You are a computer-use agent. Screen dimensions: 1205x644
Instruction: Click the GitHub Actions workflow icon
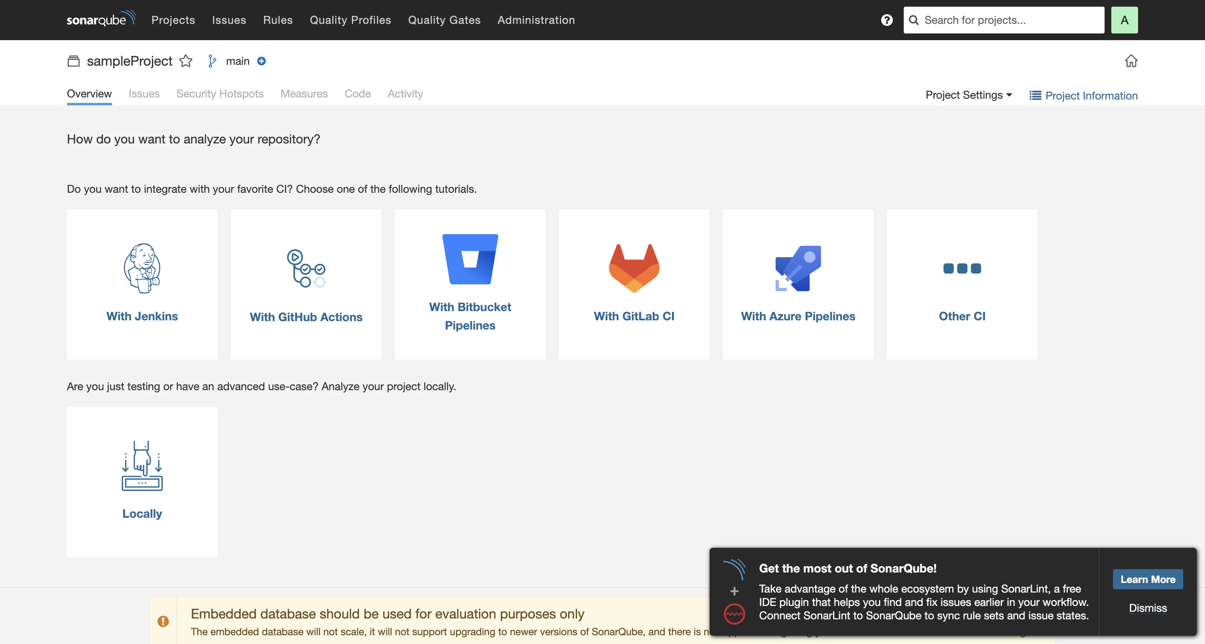tap(306, 268)
